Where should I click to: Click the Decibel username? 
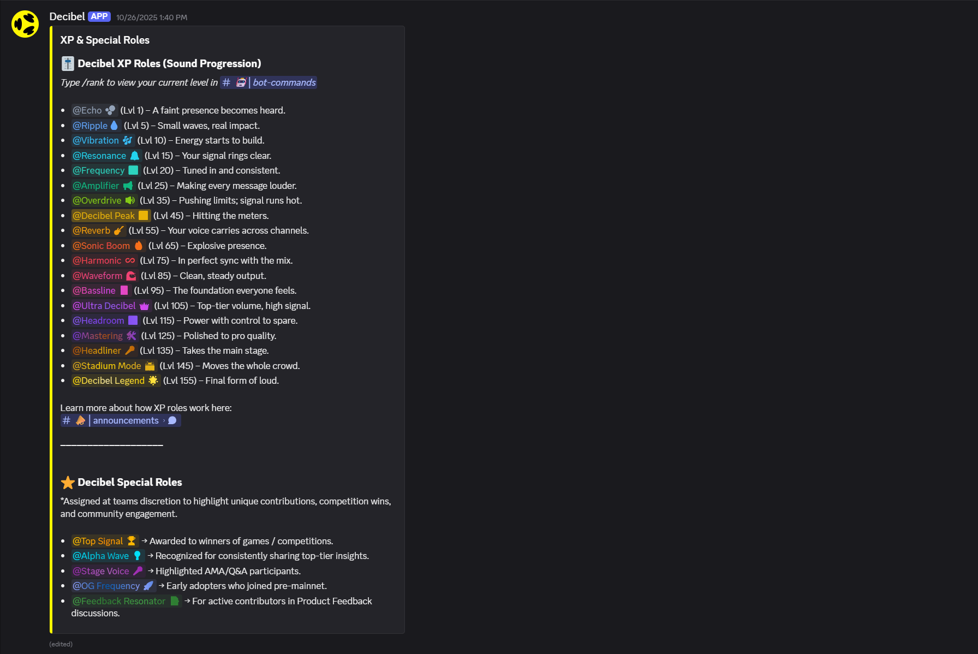pyautogui.click(x=67, y=17)
